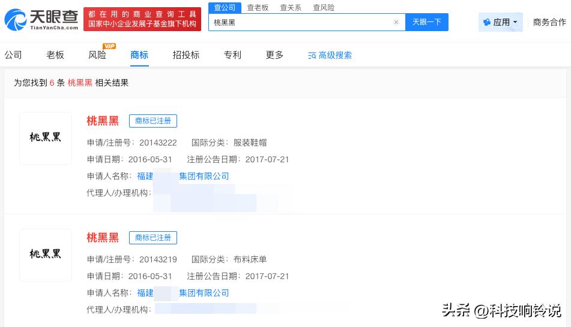Switch to the 招投标 category tab
This screenshot has width=571, height=327.
[186, 55]
